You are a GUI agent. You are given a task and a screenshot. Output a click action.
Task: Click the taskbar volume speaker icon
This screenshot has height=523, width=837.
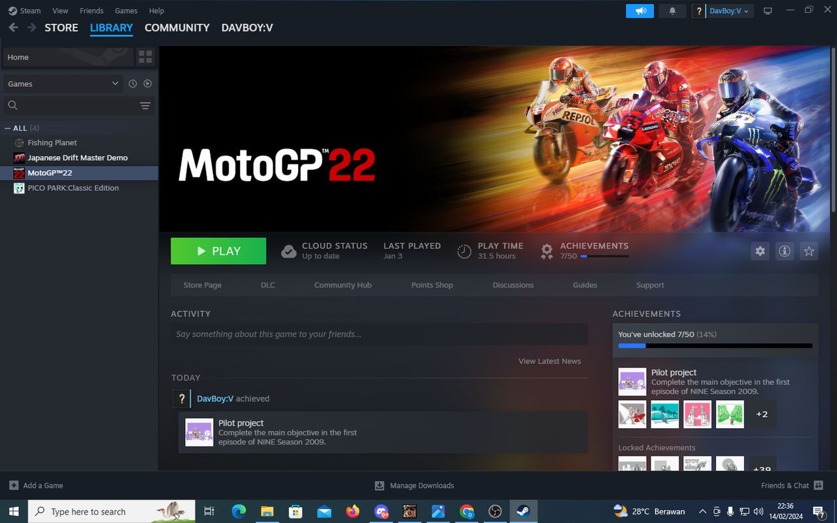(x=759, y=511)
